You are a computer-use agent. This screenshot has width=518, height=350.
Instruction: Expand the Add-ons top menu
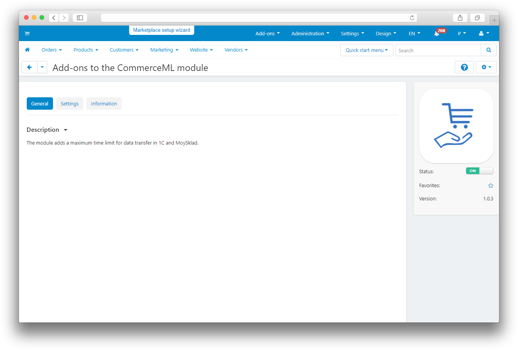point(268,34)
